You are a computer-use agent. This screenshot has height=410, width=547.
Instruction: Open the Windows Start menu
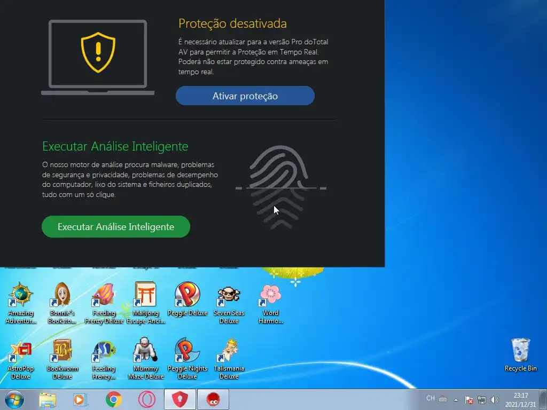click(x=14, y=399)
